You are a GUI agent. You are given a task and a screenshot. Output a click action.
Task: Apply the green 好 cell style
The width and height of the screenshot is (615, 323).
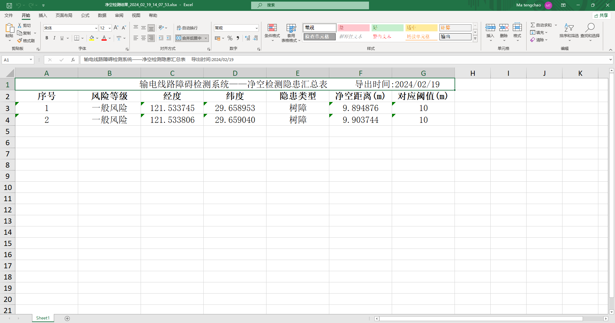(387, 28)
